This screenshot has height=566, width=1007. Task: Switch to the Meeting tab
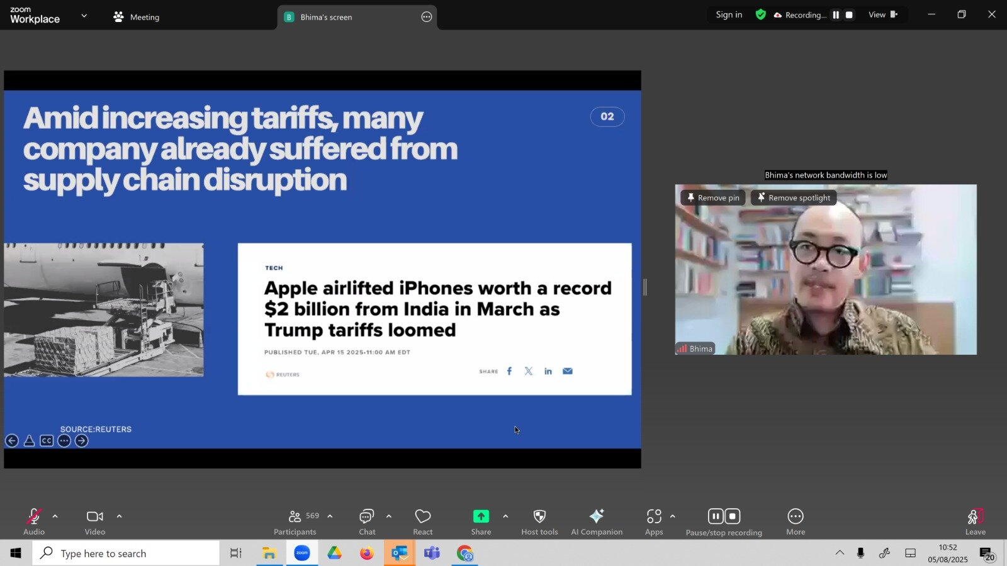point(137,17)
